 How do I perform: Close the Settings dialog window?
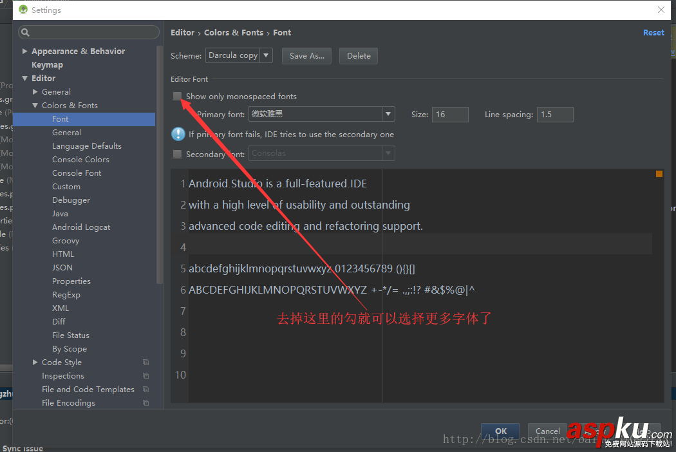(661, 10)
